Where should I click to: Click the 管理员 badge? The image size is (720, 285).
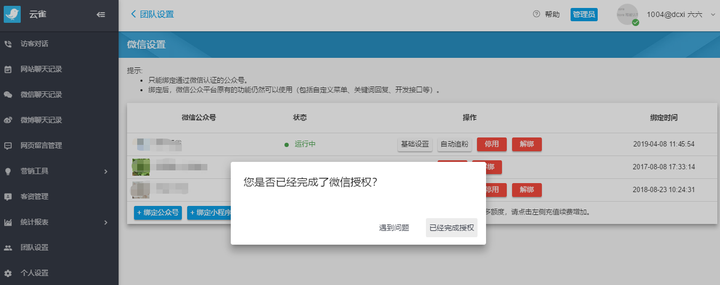point(584,14)
